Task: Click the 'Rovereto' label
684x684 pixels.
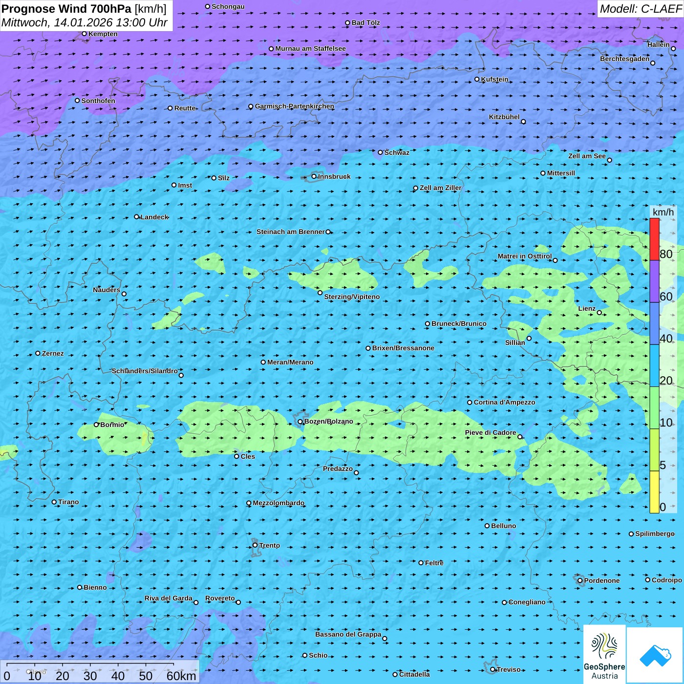Action: point(220,598)
